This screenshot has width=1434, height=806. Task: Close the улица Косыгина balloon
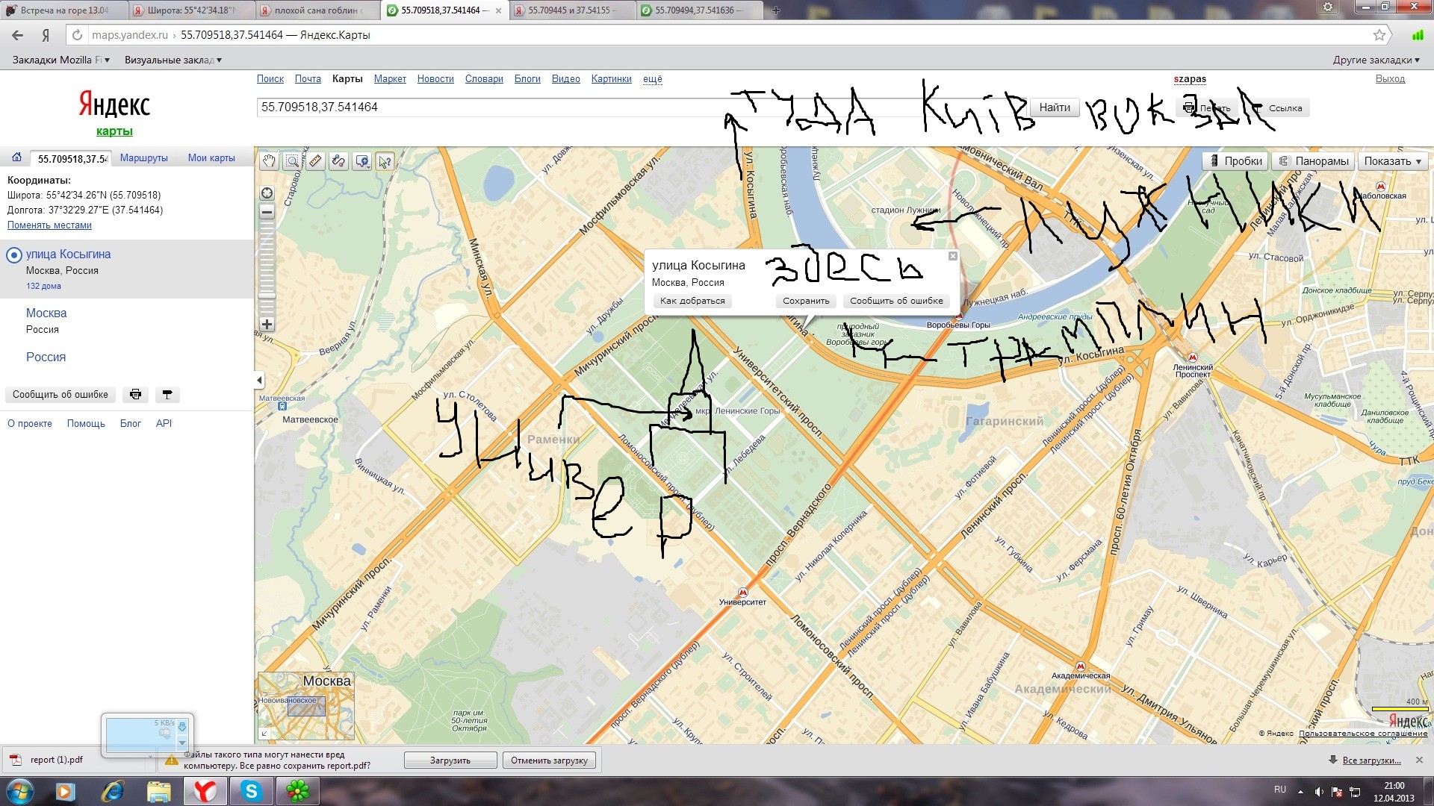[x=952, y=256]
